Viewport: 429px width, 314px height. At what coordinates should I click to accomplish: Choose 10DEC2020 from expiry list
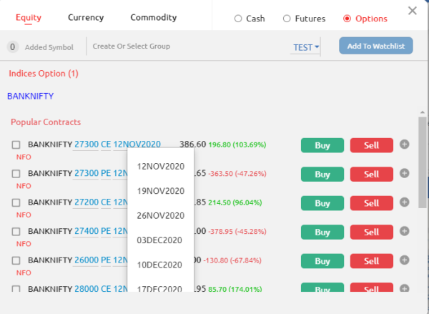click(161, 265)
